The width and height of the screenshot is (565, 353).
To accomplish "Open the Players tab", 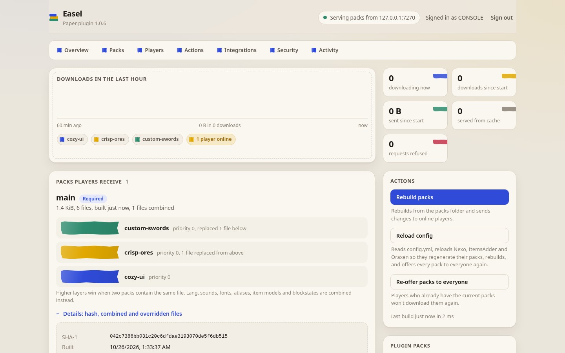I will [151, 50].
